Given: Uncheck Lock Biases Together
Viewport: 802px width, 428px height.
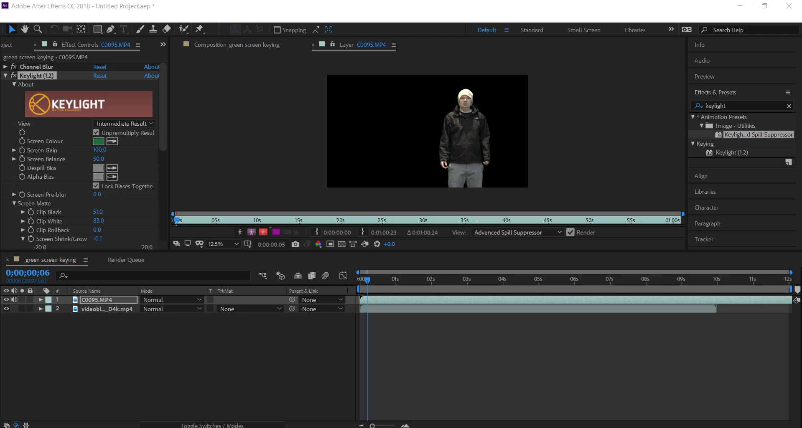Looking at the screenshot, I should (96, 186).
